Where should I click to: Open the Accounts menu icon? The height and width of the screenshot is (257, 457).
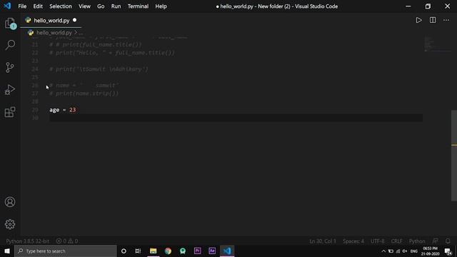pyautogui.click(x=10, y=202)
